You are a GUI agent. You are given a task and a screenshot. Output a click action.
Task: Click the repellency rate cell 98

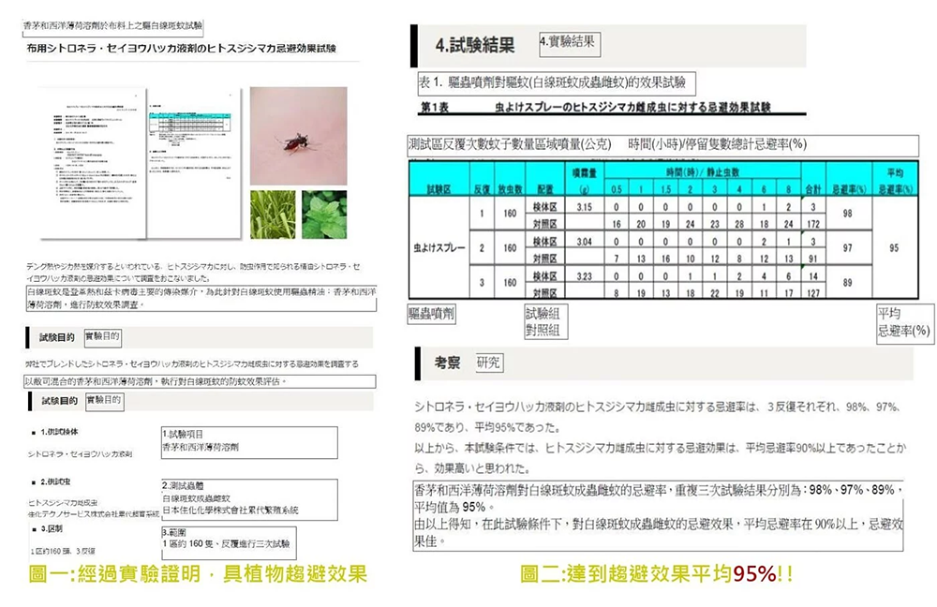coord(847,214)
